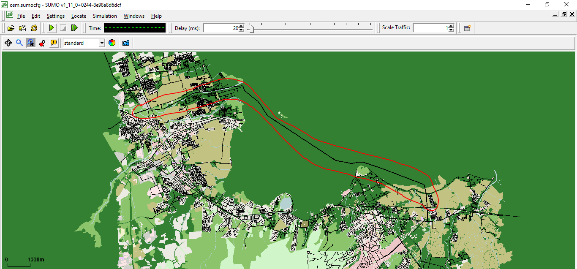Start the simulation with the green play button
Viewport: 577px width, 269px height.
[x=52, y=28]
